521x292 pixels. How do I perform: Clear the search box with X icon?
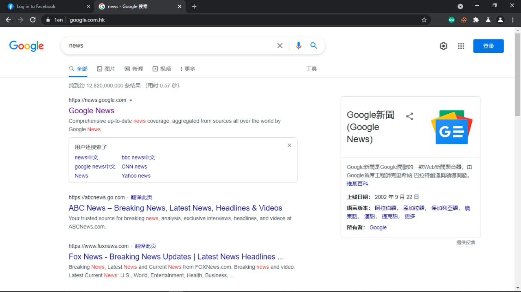(280, 45)
